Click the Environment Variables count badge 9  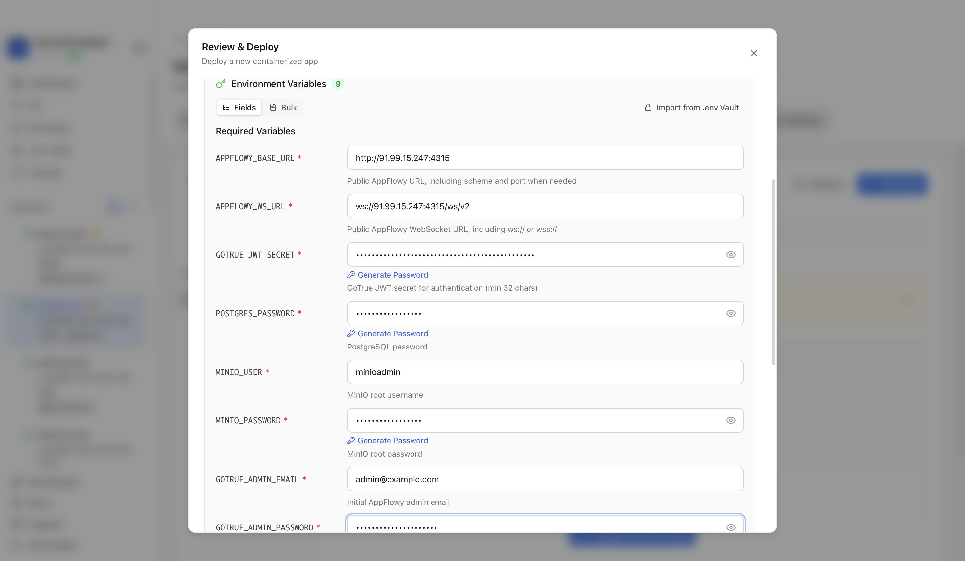338,84
